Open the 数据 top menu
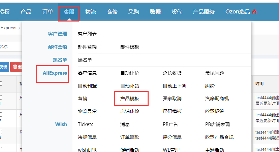Viewport: 279px width, 152px height. [155, 12]
